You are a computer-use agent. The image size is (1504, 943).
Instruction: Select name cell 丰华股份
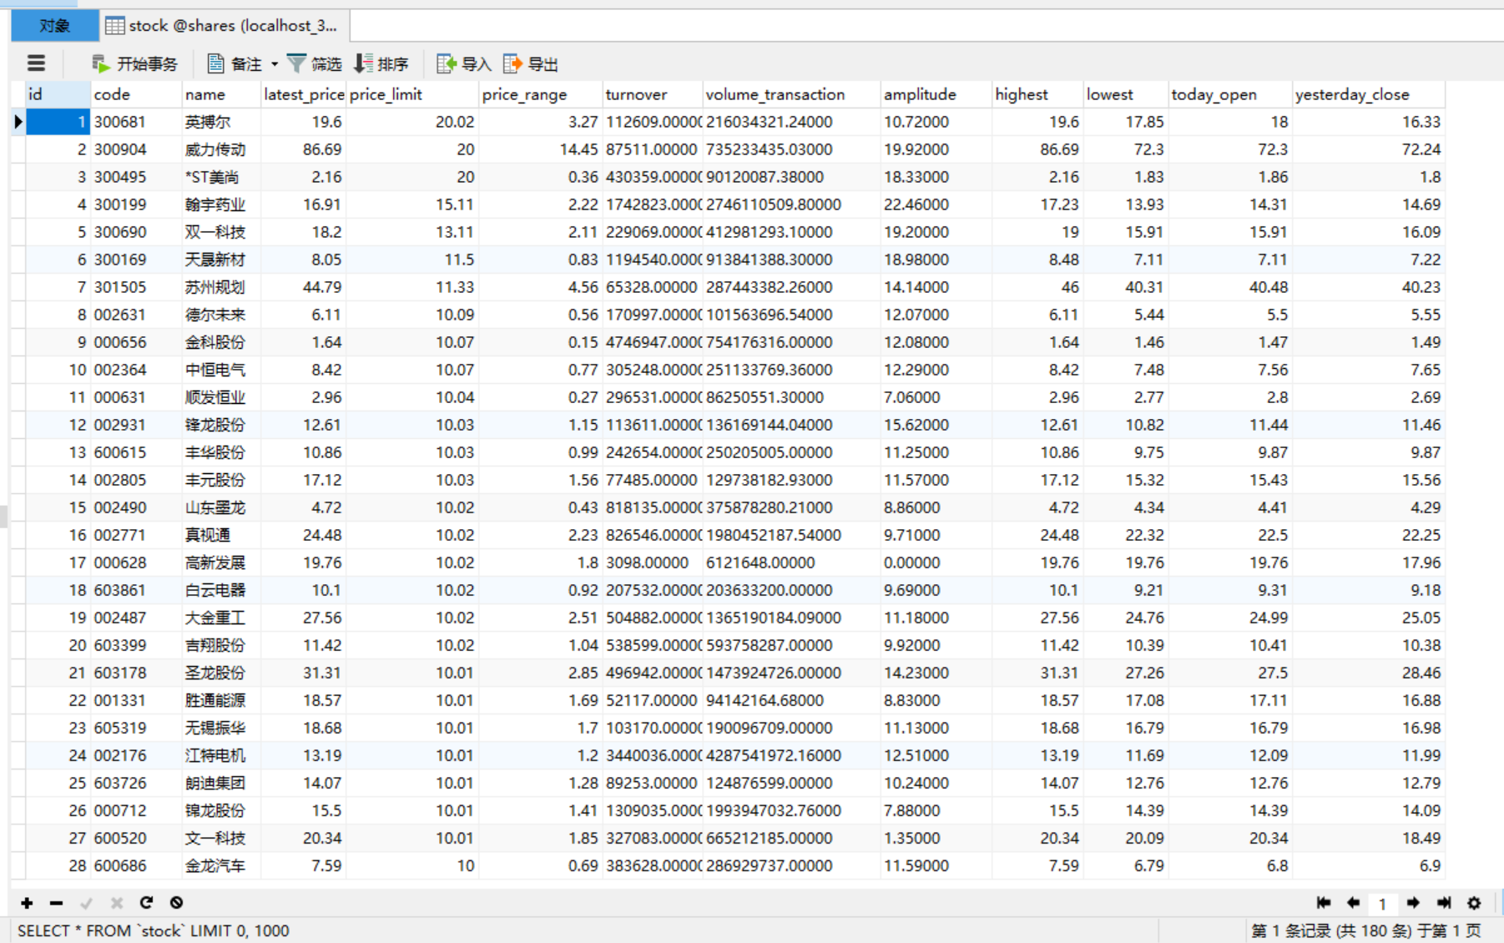(221, 452)
